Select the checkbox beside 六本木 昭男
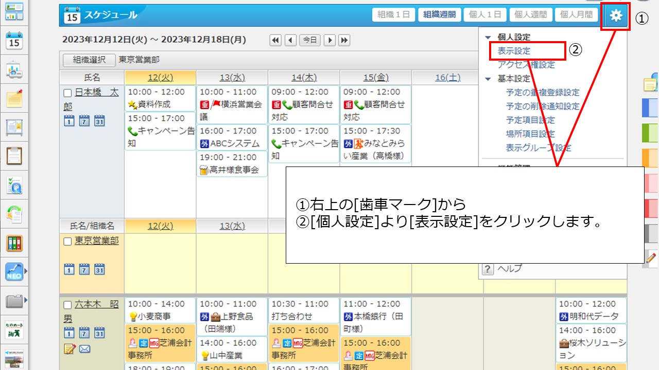Image resolution: width=659 pixels, height=370 pixels. pos(67,305)
